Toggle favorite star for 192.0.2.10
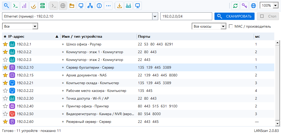The image size is (281, 135). (x=5, y=68)
